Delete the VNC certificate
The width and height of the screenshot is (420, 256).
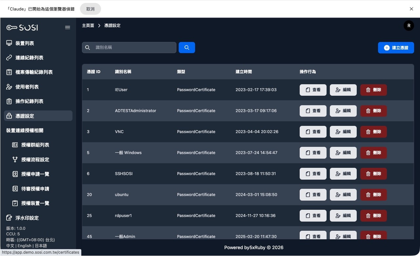[373, 132]
